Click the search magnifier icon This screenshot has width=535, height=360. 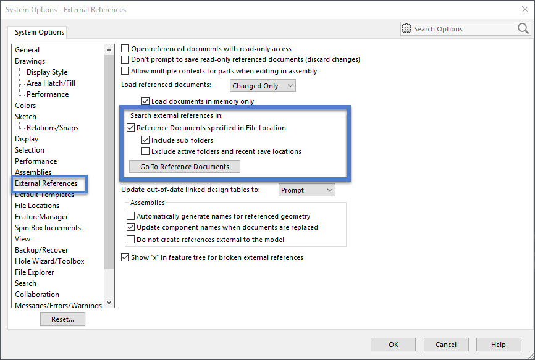523,28
